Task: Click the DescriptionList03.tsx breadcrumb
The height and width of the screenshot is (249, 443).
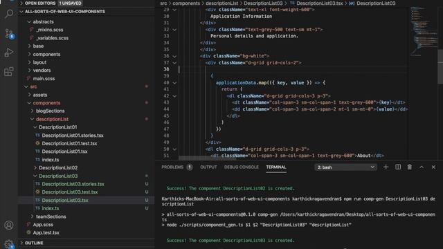Action: (x=320, y=3)
